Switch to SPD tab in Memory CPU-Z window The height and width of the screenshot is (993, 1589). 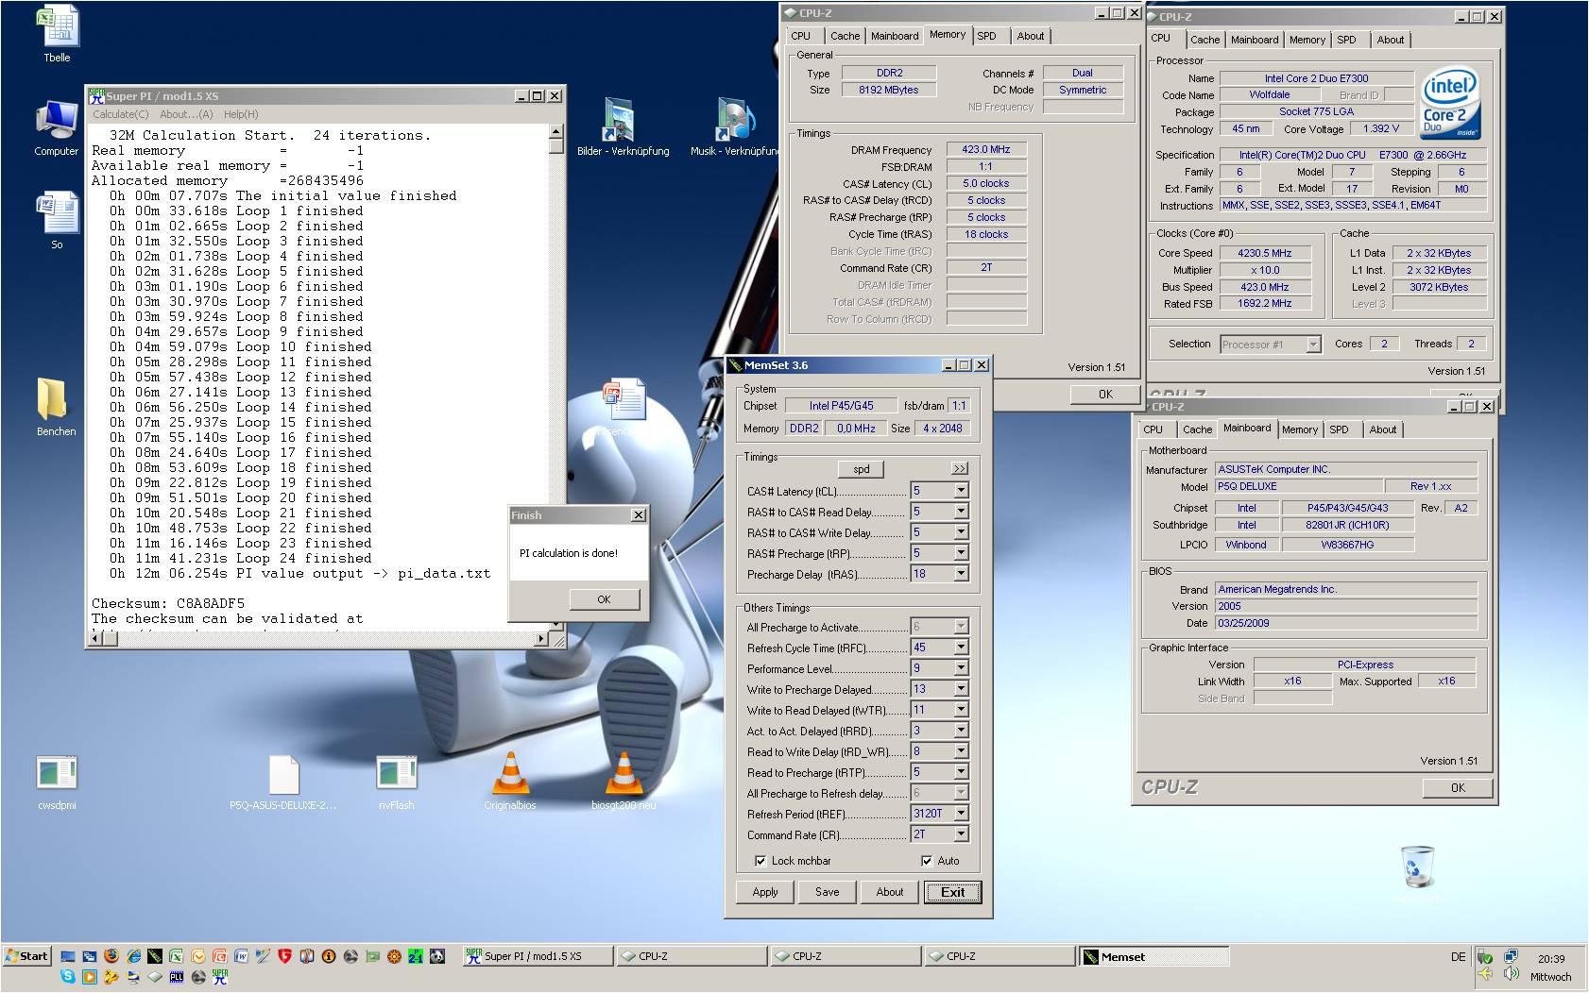click(986, 36)
